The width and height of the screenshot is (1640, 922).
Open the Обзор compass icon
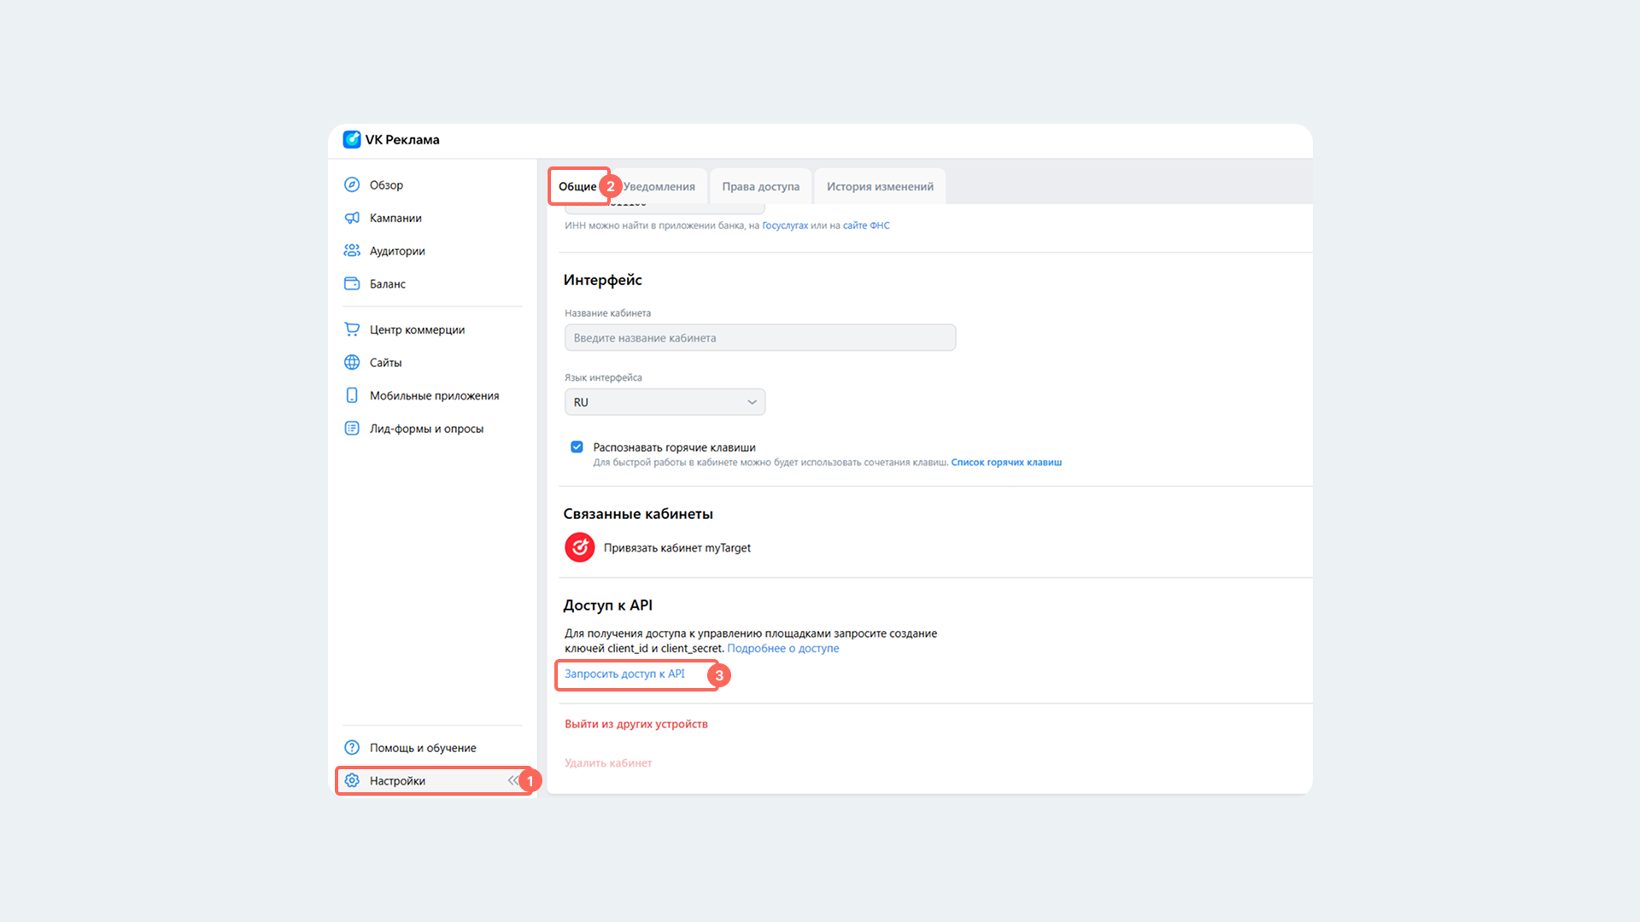click(352, 184)
